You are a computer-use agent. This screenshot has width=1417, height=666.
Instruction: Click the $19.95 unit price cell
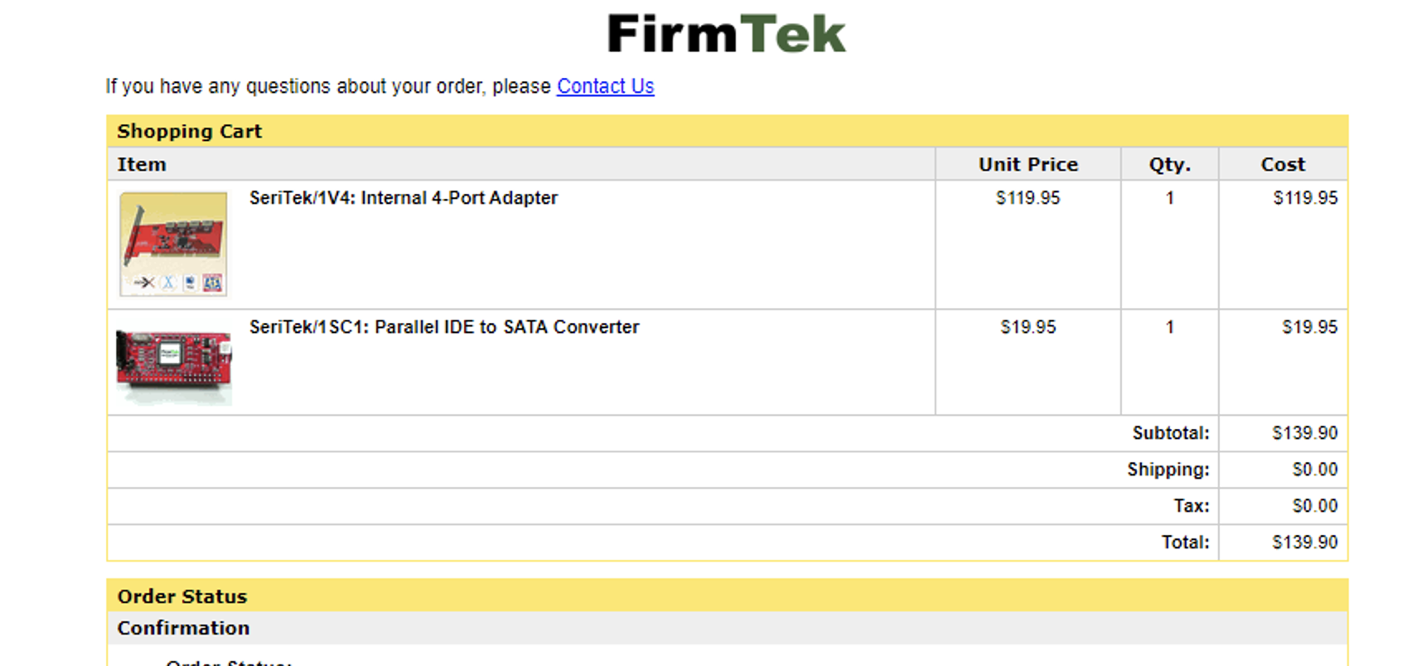click(1028, 327)
